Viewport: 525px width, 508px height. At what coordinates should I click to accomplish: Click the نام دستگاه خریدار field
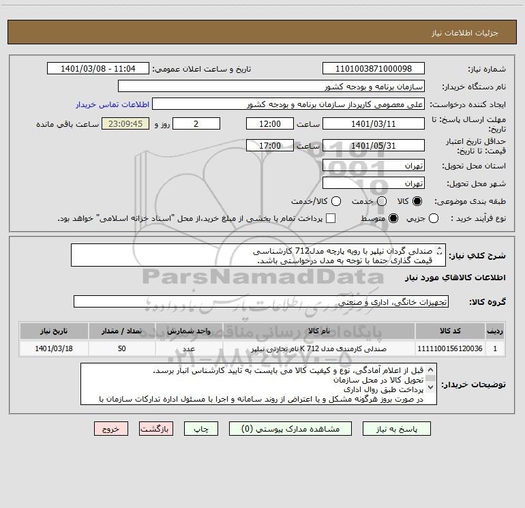(x=271, y=86)
